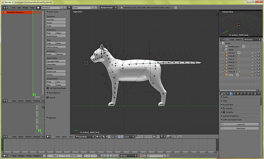
Task: Enable the Auto IK checkbox
Action: point(48,97)
